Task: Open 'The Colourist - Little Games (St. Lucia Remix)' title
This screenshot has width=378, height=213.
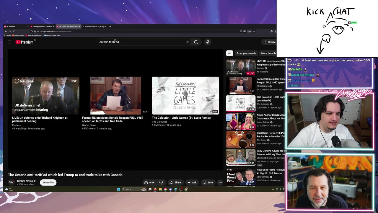Action: click(x=181, y=118)
